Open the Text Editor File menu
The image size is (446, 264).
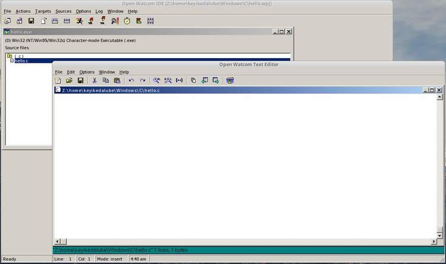tap(59, 72)
